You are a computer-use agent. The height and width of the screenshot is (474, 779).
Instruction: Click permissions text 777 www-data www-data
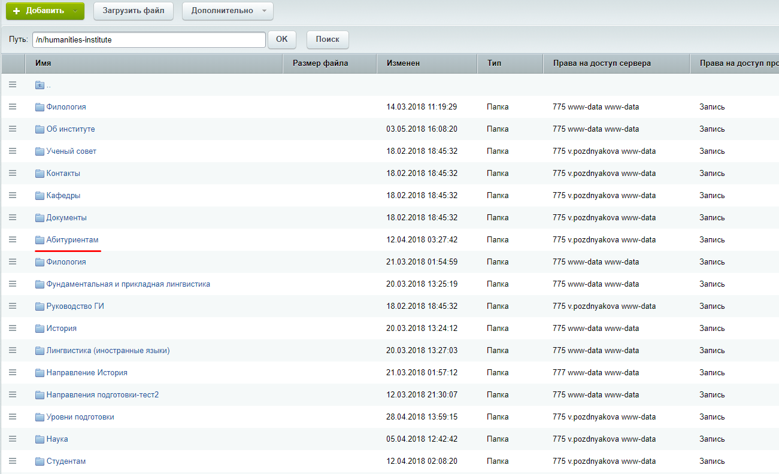coord(596,372)
